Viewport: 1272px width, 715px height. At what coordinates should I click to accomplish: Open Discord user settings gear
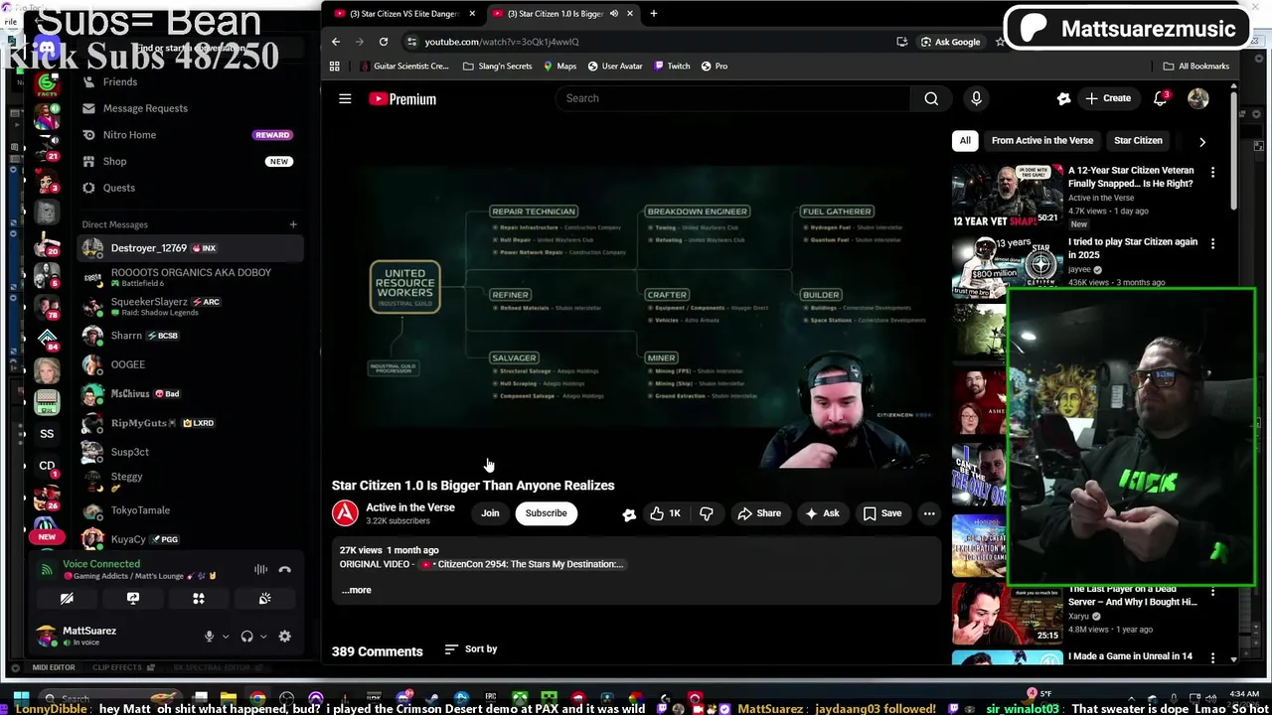pos(284,637)
